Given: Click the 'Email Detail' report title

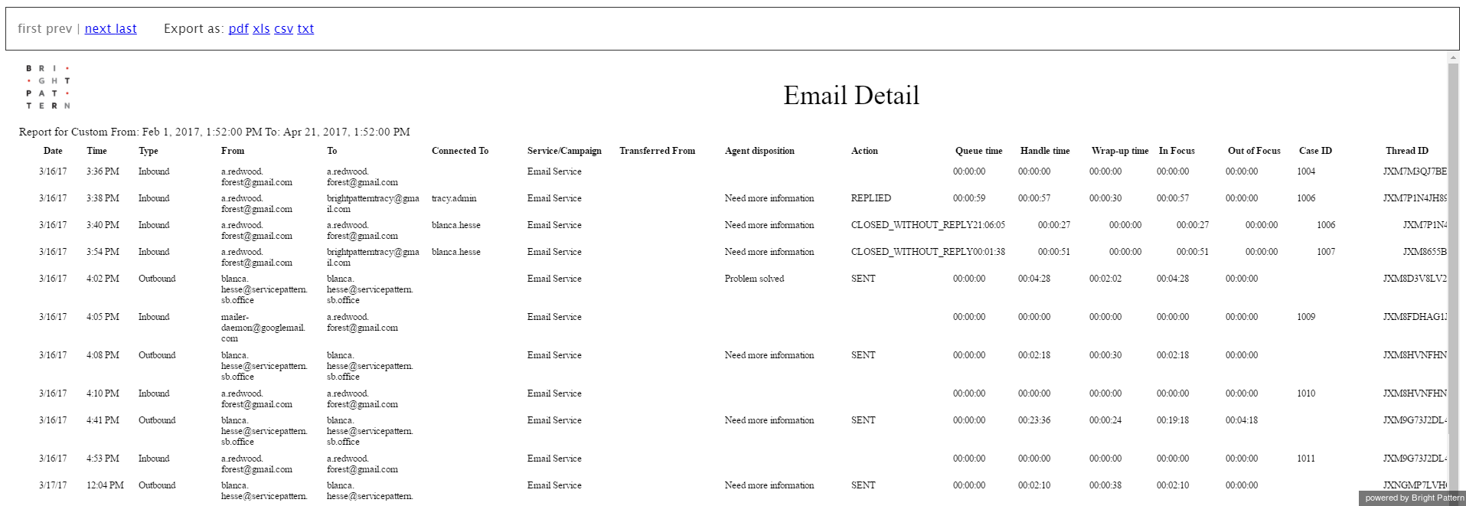Looking at the screenshot, I should point(851,95).
